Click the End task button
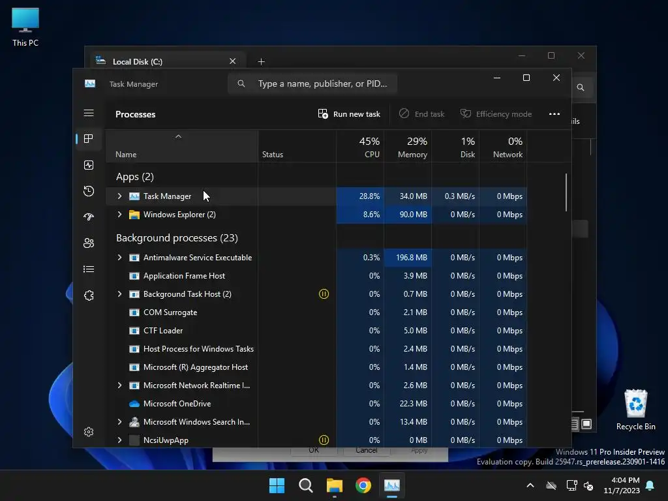Viewport: 668px width, 501px height. pos(421,114)
